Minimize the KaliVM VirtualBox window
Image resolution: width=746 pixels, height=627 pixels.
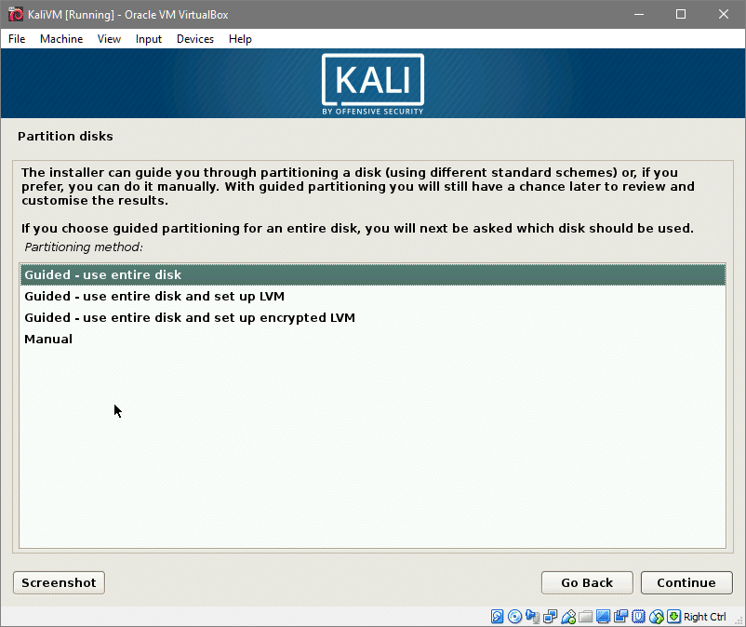pos(639,14)
